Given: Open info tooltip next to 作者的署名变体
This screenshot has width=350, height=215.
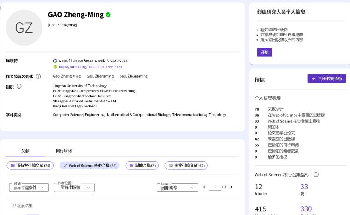Looking at the screenshot, I should tap(38, 77).
